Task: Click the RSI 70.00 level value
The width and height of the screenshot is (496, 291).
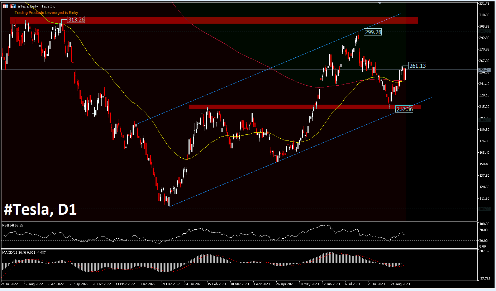Action: click(x=483, y=230)
